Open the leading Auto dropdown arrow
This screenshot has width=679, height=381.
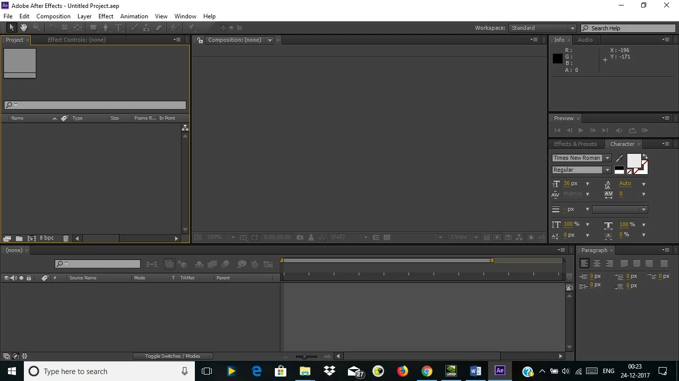coord(644,184)
